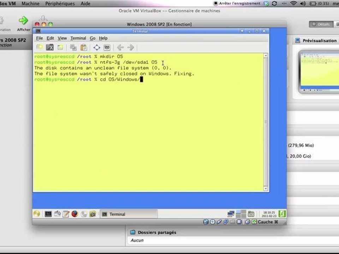The image size is (339, 254).
Task: Launch the Firefox browser from the panel
Action: click(75, 214)
